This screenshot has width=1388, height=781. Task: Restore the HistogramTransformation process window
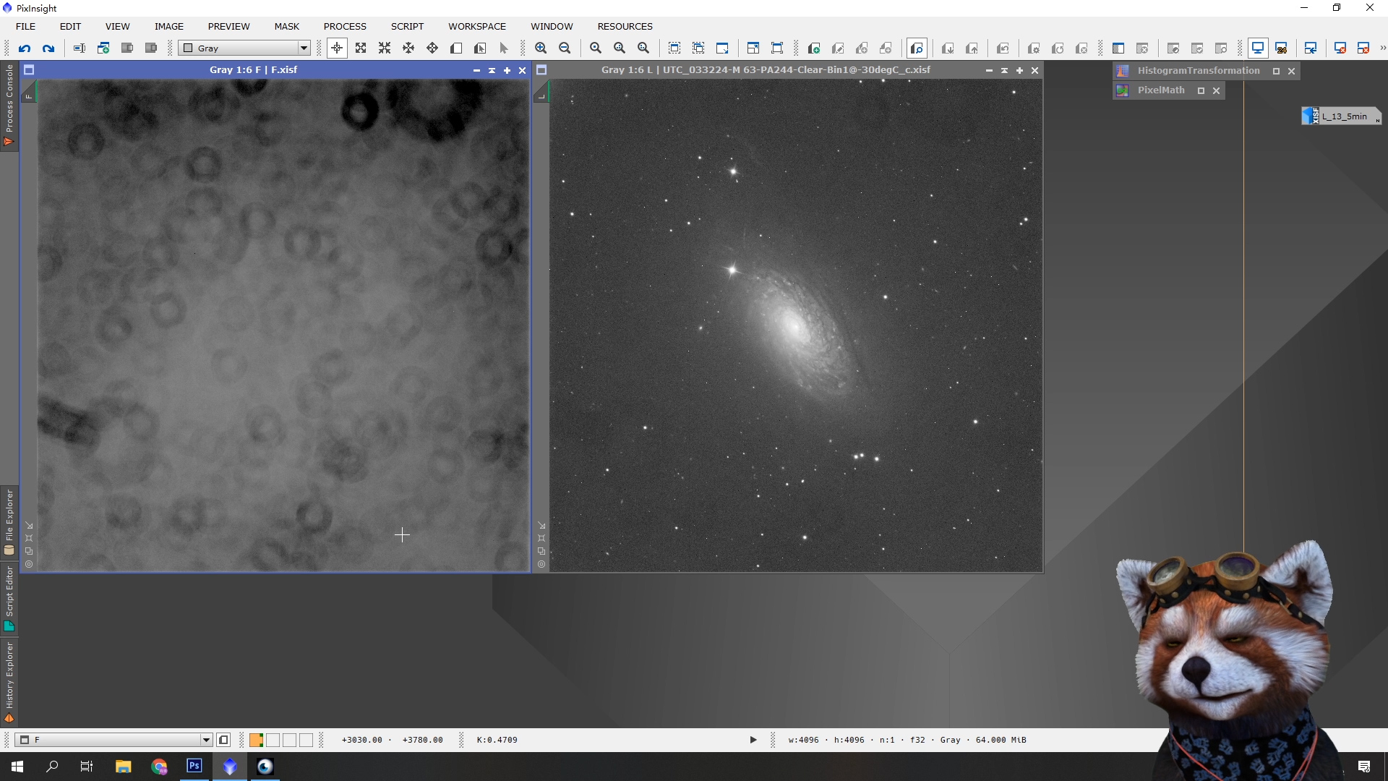coord(1276,71)
